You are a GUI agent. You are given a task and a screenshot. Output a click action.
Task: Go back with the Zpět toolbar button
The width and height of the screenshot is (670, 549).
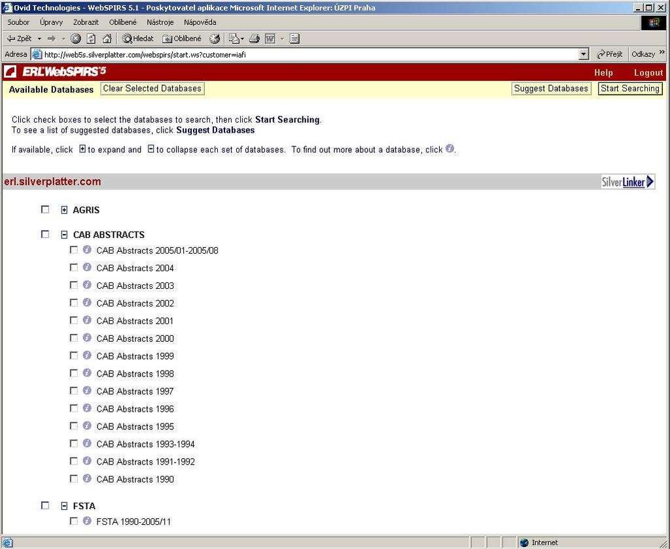[20, 39]
